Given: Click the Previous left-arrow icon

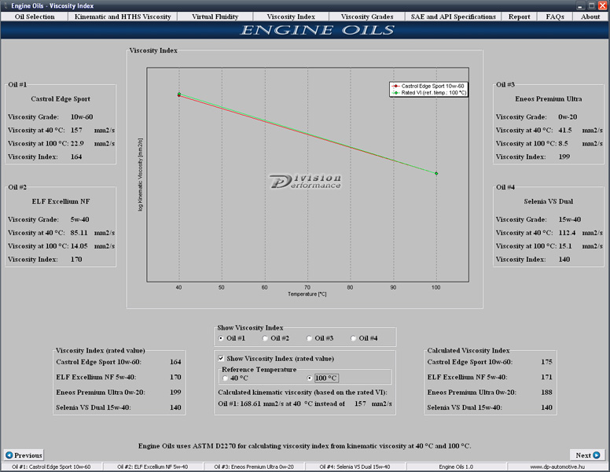Looking at the screenshot, I should point(9,455).
